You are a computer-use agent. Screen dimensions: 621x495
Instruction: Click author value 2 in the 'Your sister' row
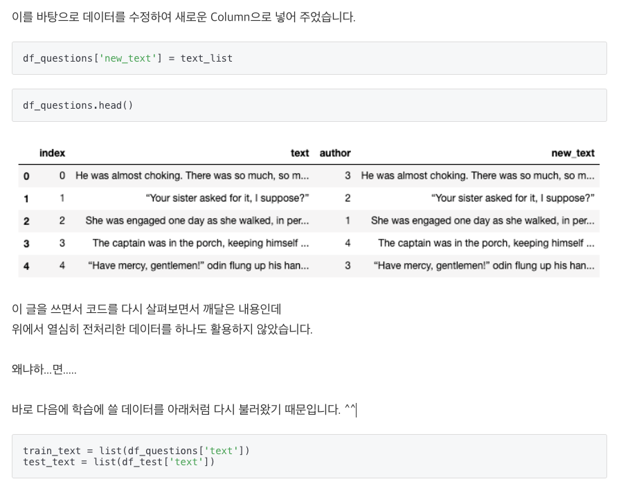click(348, 198)
